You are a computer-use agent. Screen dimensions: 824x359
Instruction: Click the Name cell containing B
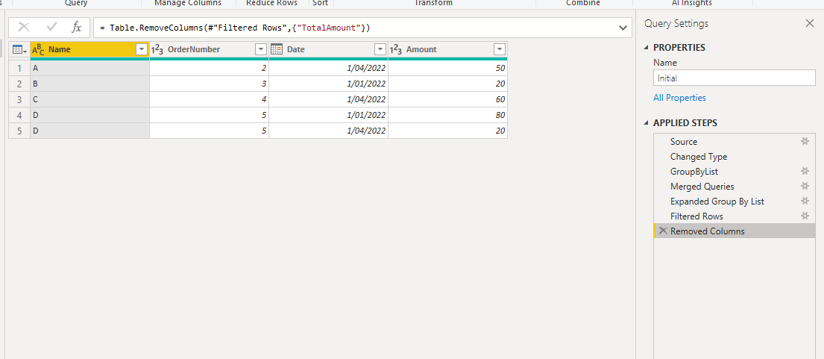(90, 84)
